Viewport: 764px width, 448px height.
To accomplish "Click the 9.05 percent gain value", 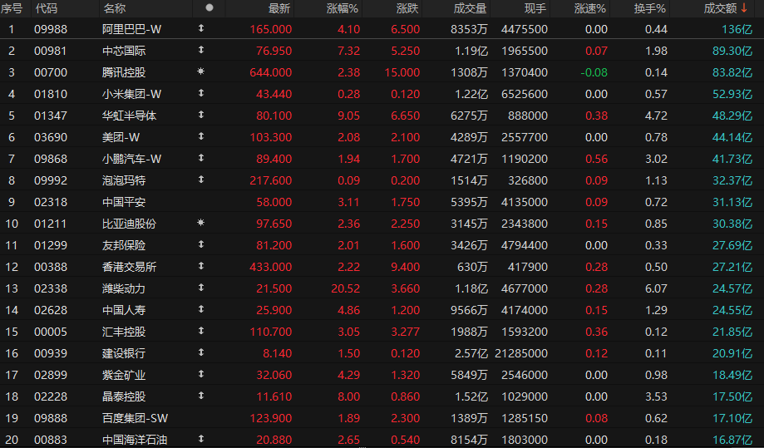I will tap(349, 116).
